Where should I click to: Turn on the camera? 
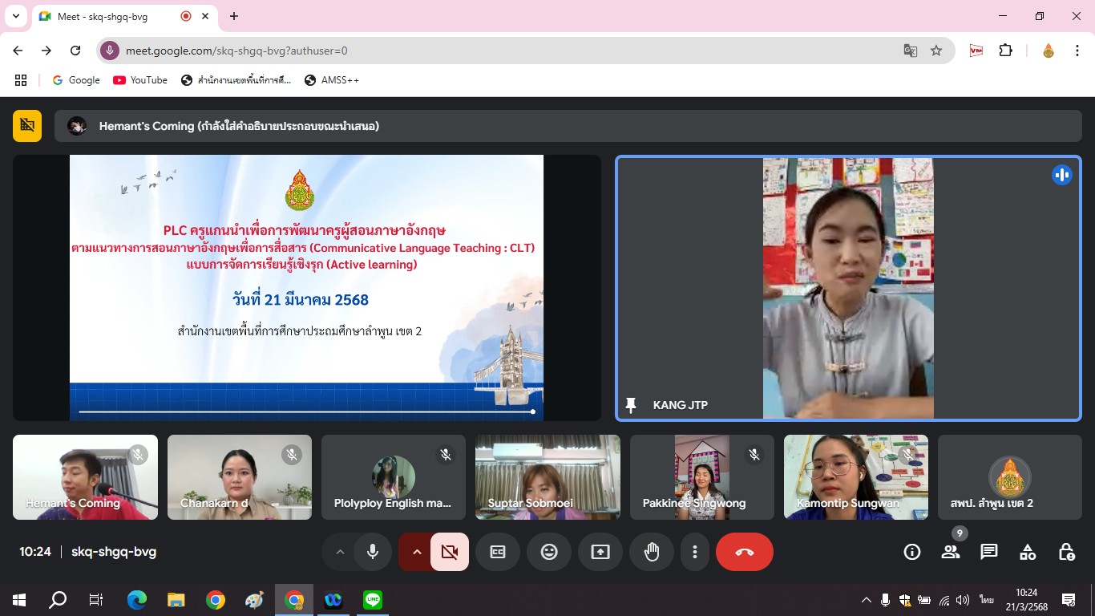point(450,552)
